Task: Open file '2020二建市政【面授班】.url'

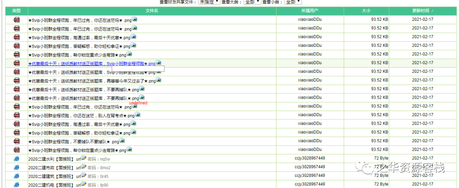Action: (x=54, y=168)
